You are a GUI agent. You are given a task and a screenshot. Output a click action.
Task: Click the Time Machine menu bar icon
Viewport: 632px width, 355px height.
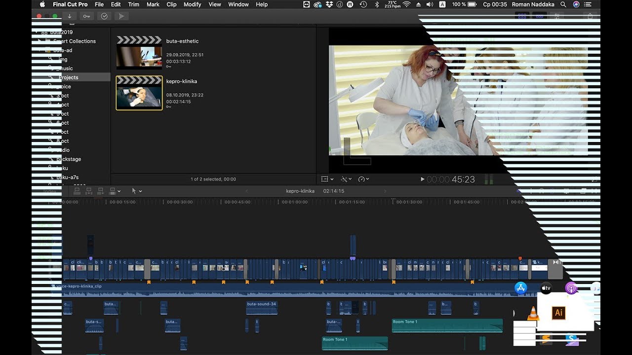[x=363, y=4]
